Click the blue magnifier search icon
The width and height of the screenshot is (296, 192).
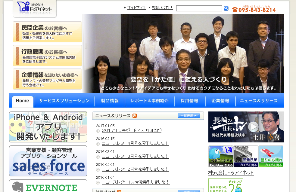click(x=226, y=8)
